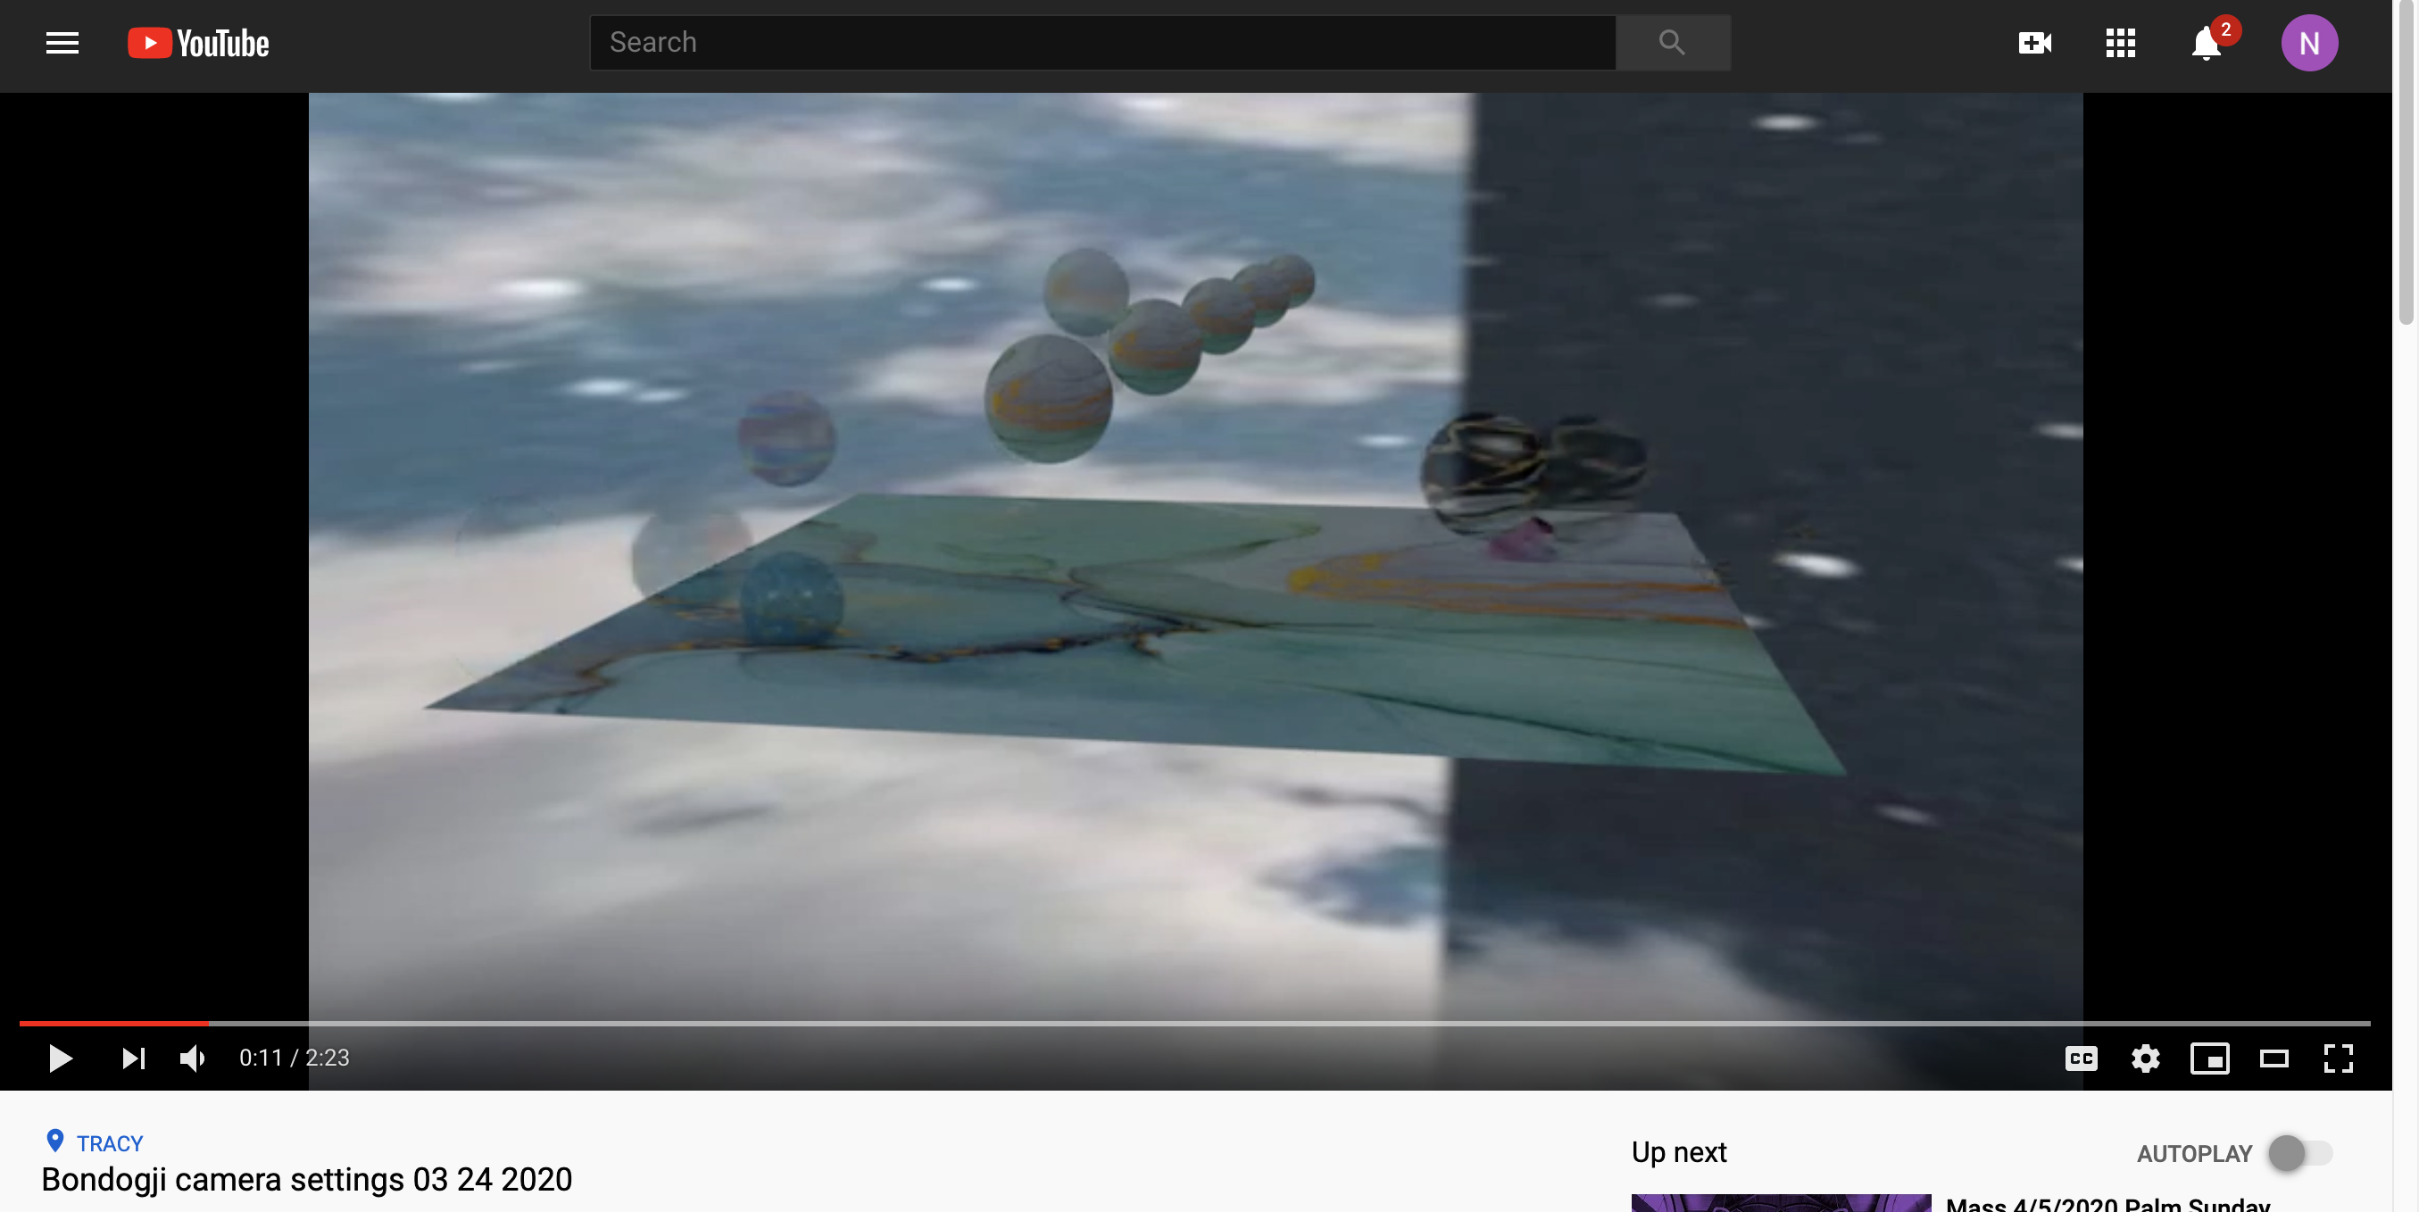
Task: Open player settings gear
Action: coord(2145,1058)
